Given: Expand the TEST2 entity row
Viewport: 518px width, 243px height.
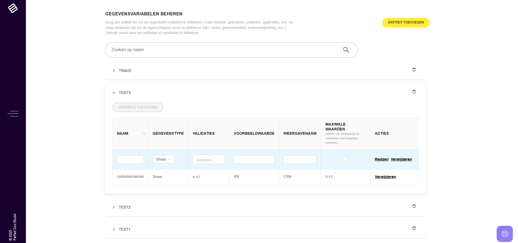Looking at the screenshot, I should [x=114, y=207].
